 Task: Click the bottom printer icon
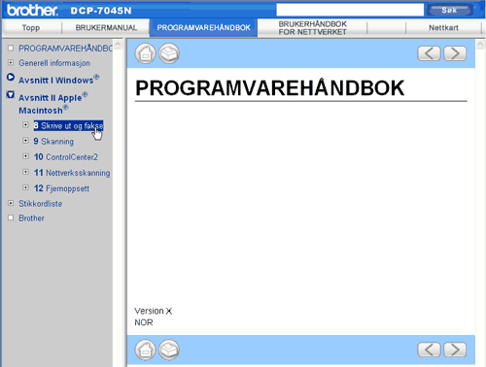[169, 350]
